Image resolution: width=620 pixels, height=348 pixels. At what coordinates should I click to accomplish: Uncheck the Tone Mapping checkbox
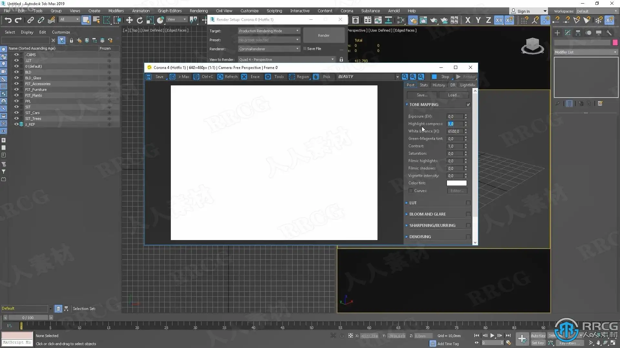468,104
